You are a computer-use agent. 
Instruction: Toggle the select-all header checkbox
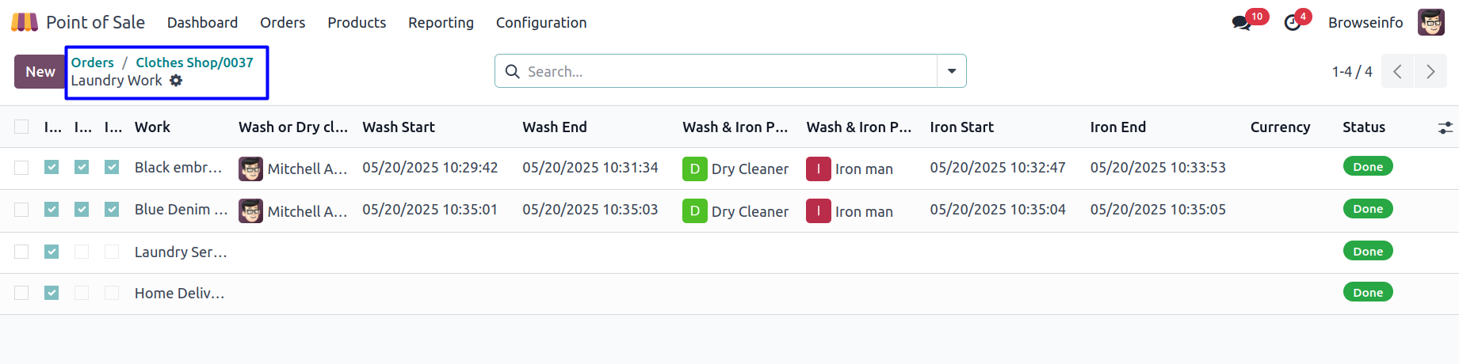point(21,127)
